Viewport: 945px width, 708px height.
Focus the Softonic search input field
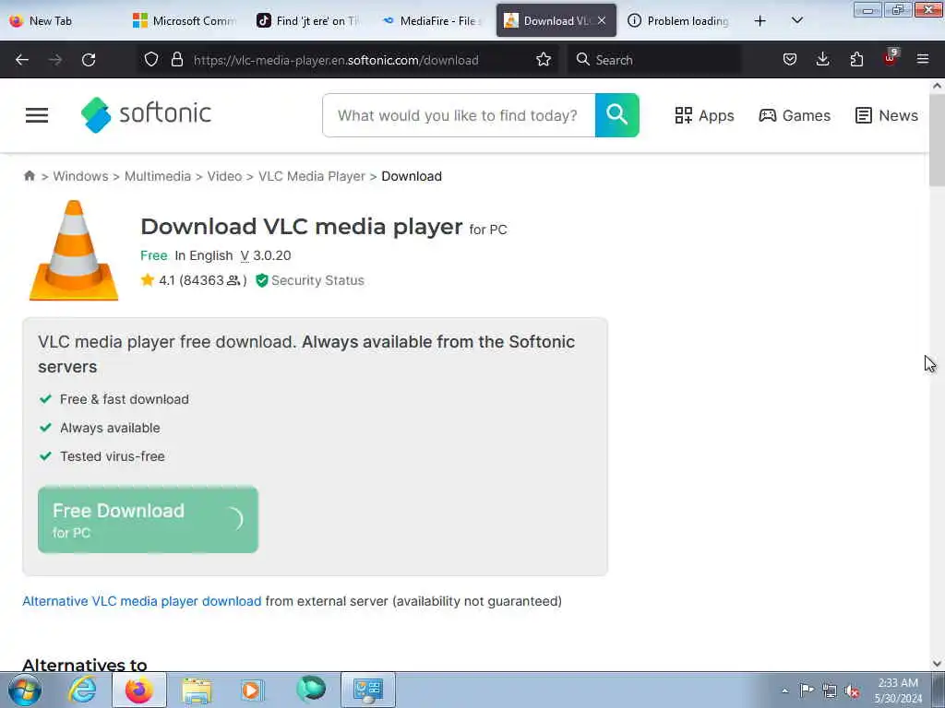point(459,115)
